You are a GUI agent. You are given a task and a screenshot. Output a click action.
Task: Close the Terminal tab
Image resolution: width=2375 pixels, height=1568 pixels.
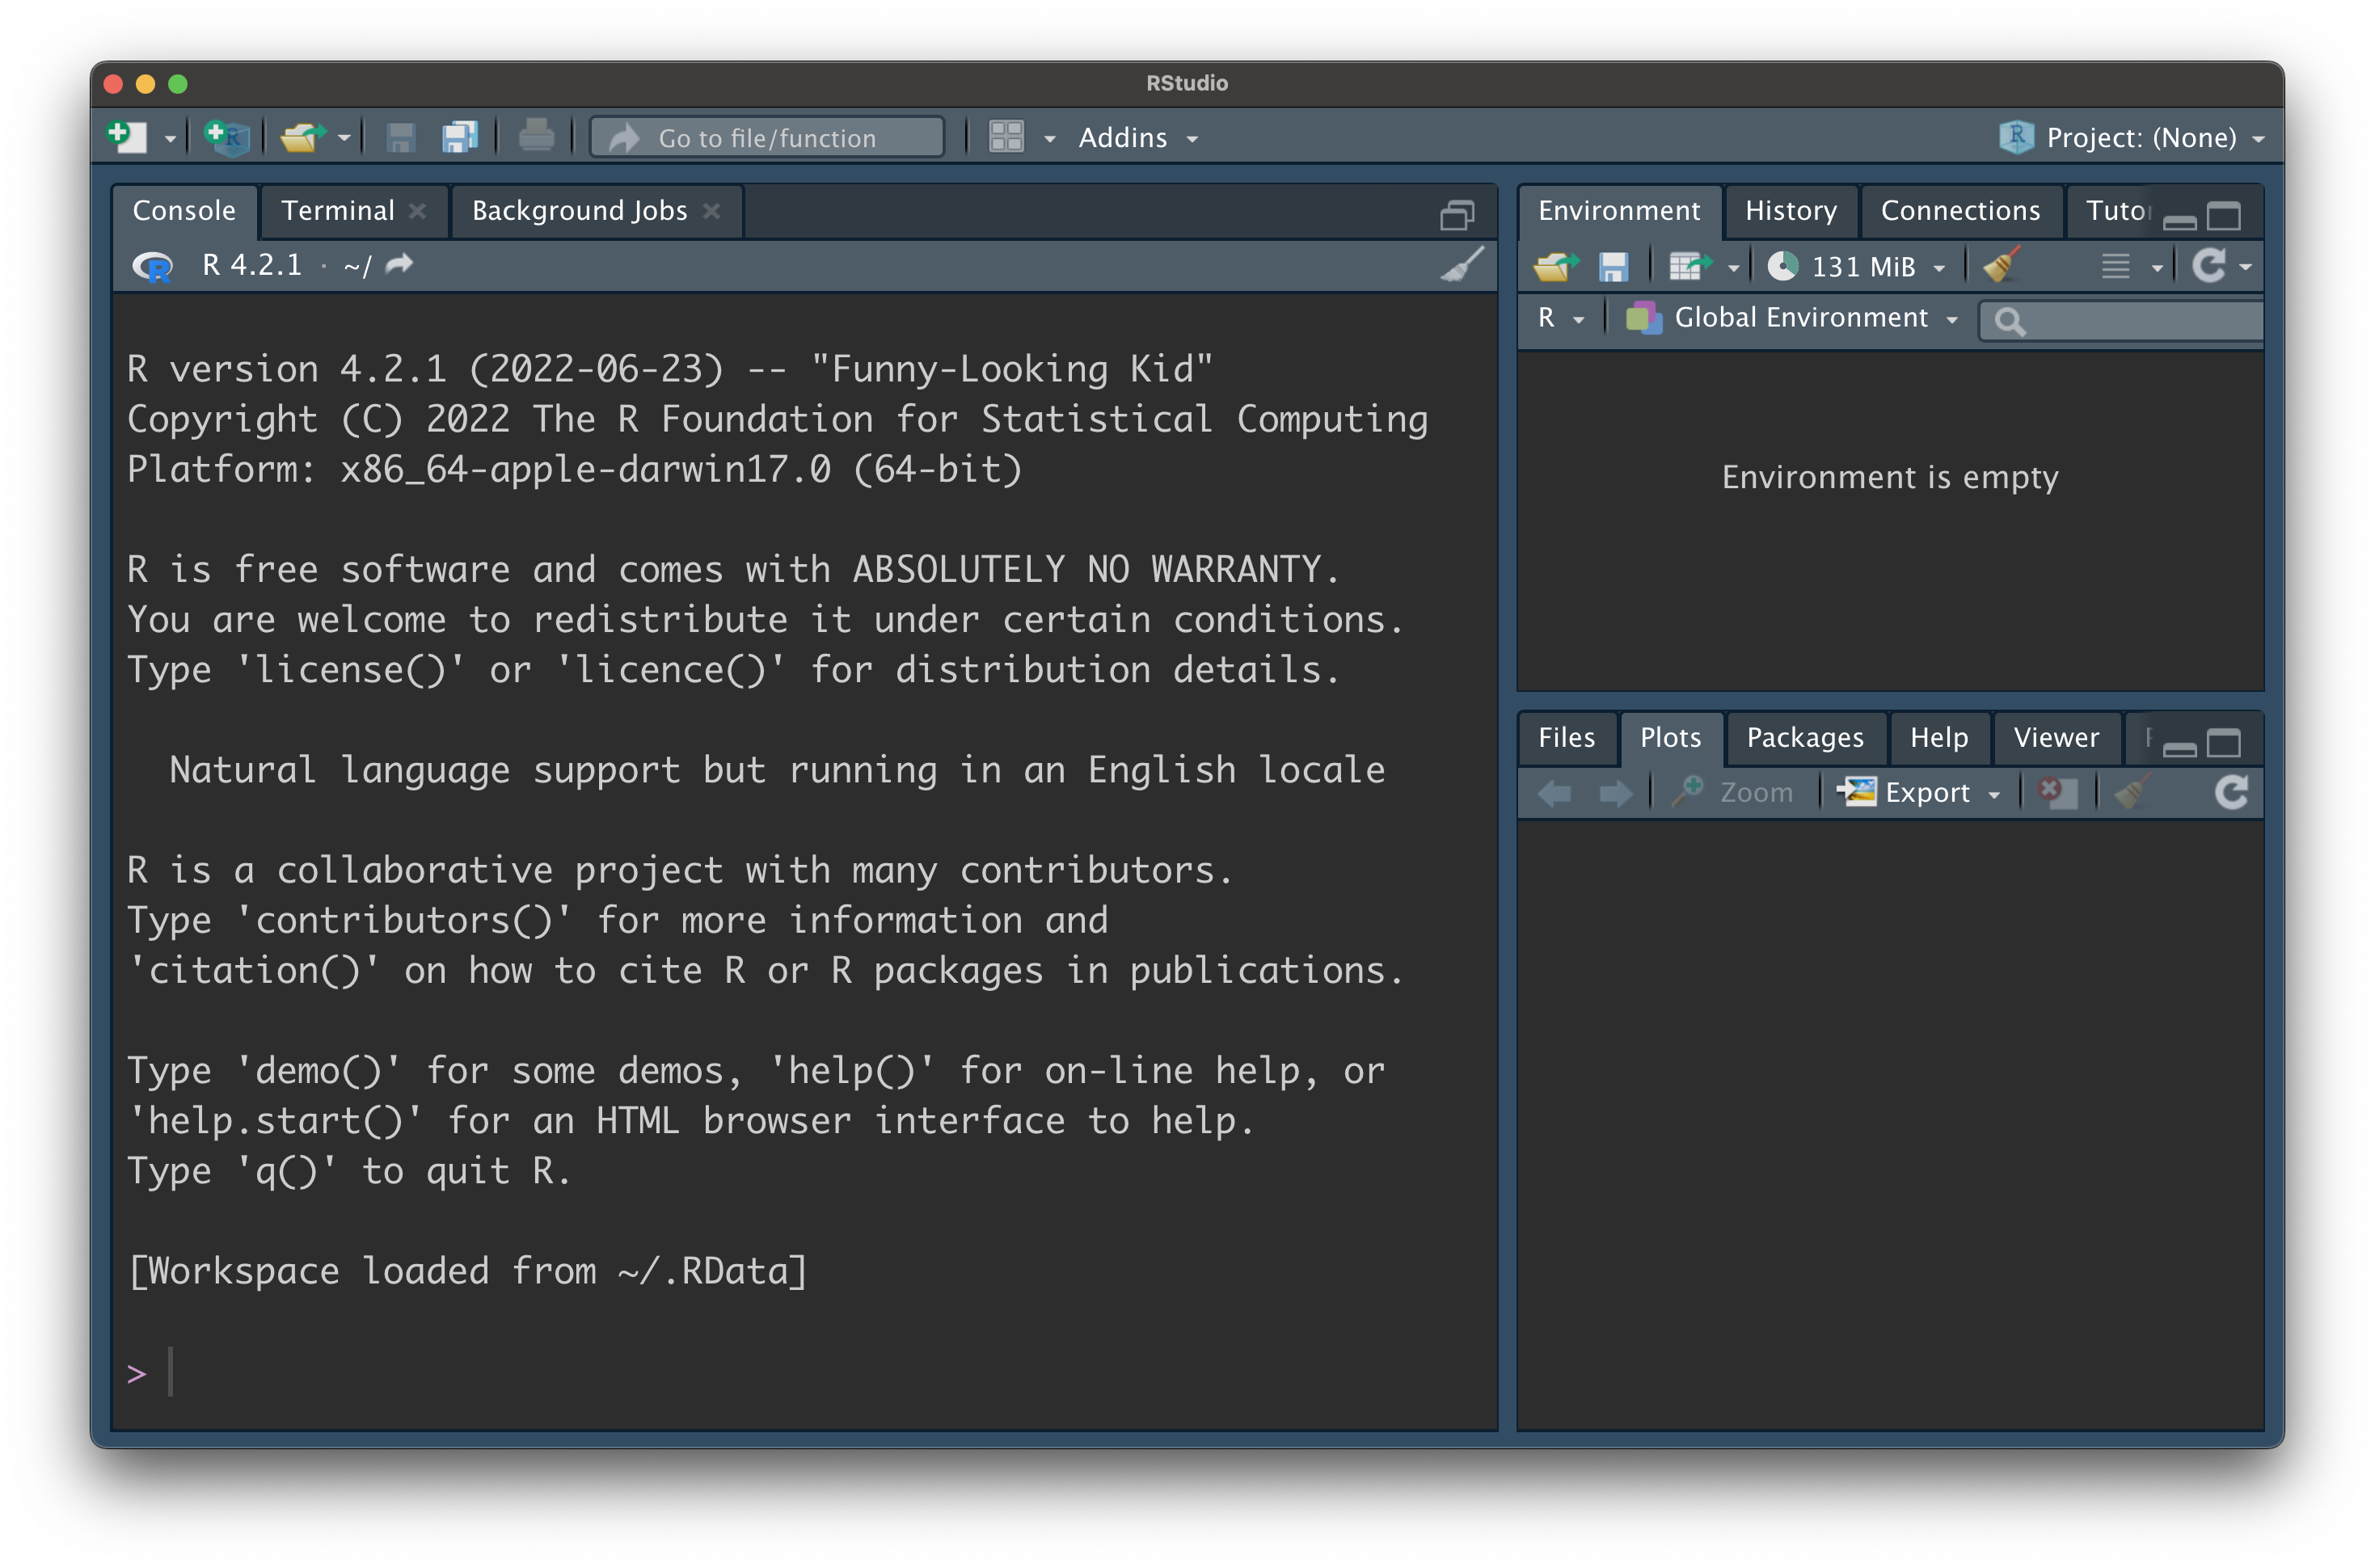tap(418, 211)
